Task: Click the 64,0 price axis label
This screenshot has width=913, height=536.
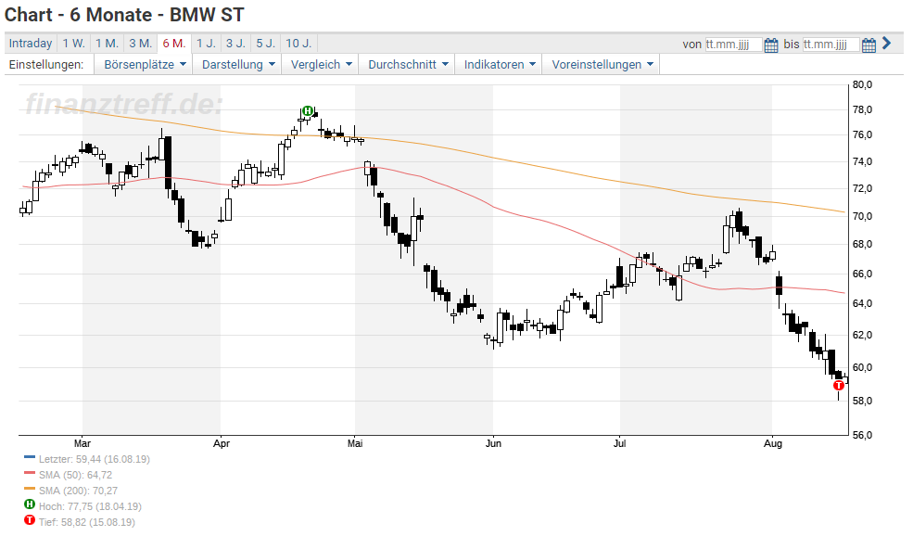Action: click(x=862, y=303)
